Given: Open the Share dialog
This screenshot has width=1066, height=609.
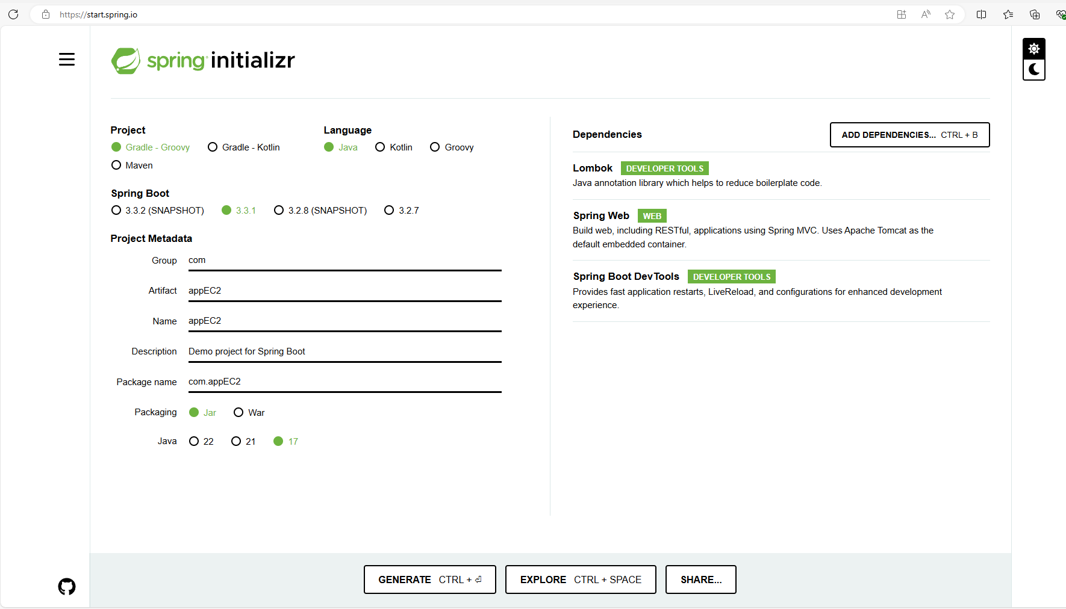Looking at the screenshot, I should tap(701, 580).
